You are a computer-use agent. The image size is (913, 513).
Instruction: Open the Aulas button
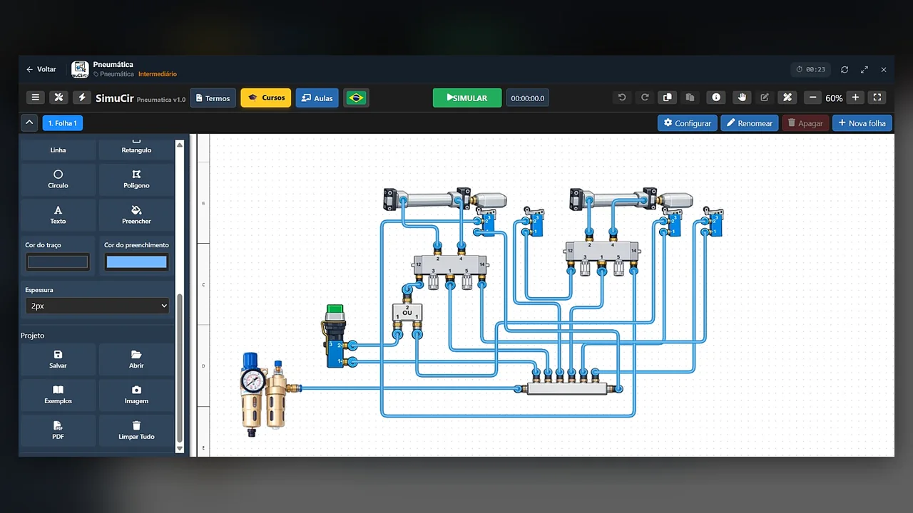coord(317,98)
